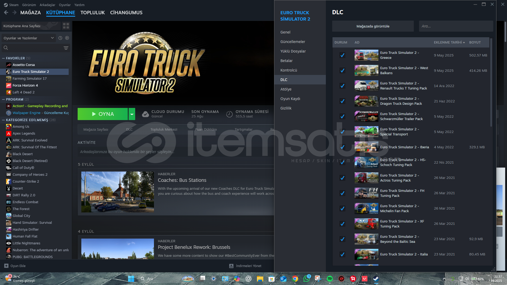Open WhatsApp from the taskbar
Image resolution: width=507 pixels, height=285 pixels.
(307, 279)
